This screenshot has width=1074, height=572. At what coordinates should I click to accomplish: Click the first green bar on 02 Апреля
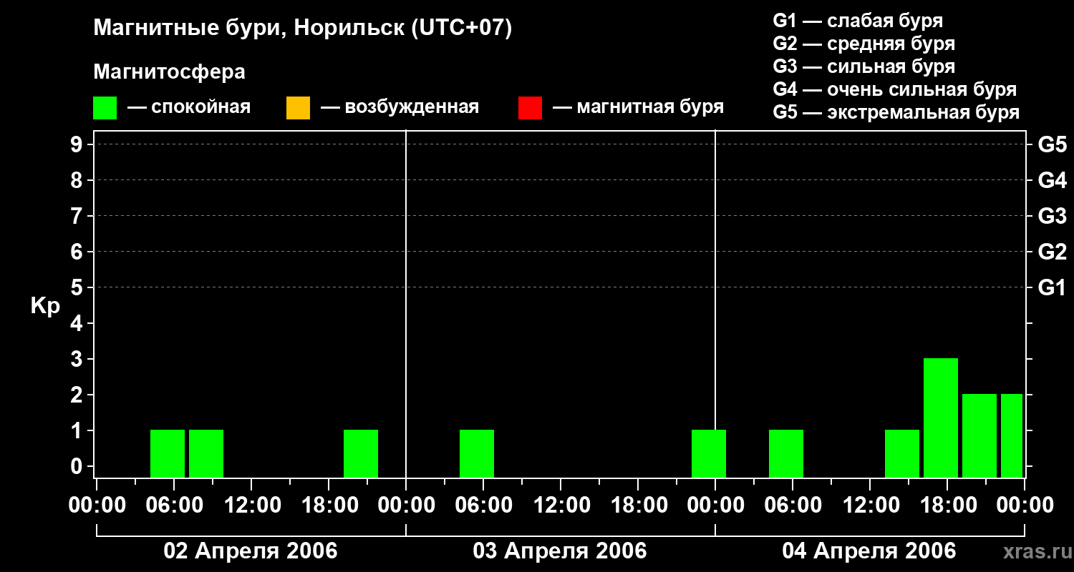(168, 453)
